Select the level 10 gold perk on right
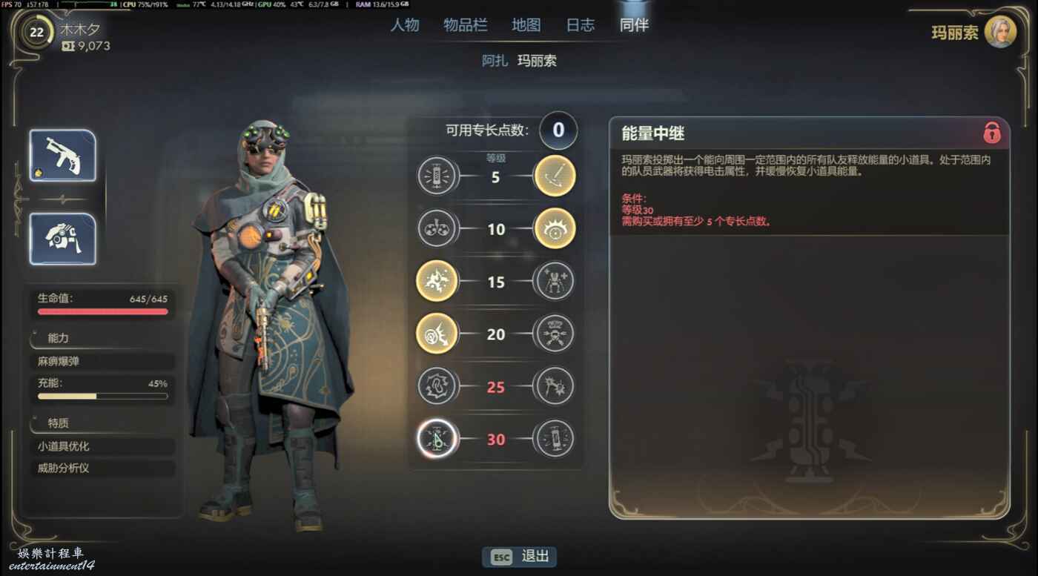 point(555,229)
